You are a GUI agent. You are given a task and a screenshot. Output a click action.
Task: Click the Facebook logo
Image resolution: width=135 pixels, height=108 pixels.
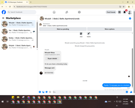[4, 12]
